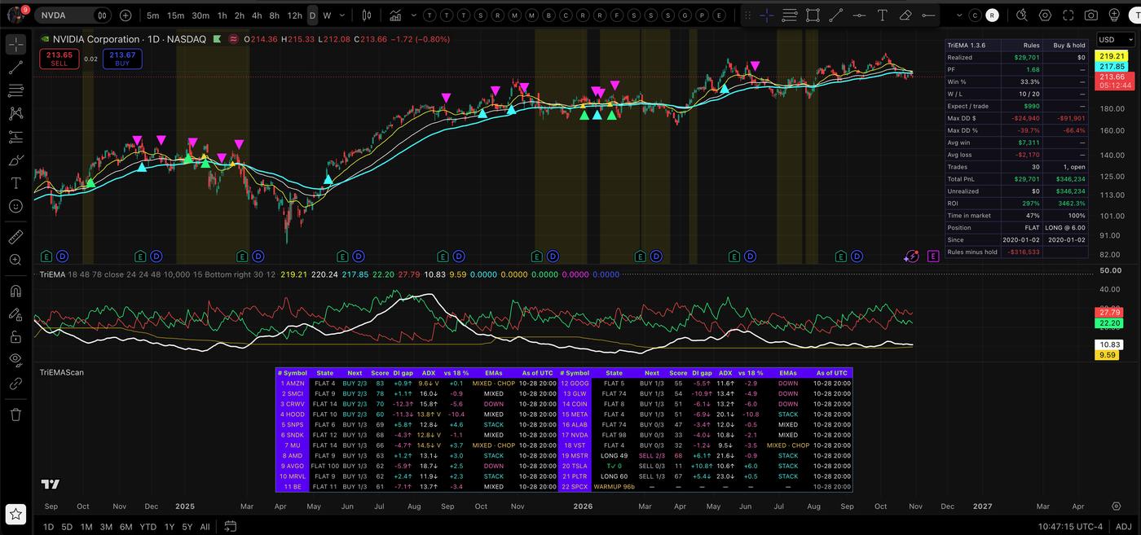Open the chart type candles button
Viewport: 1141px width, 535px height.
click(x=367, y=15)
